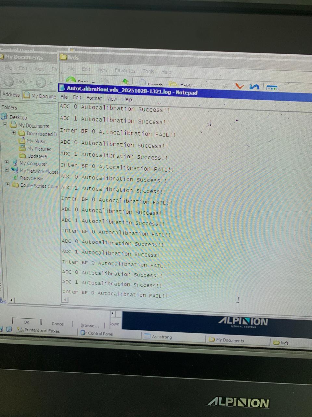Click the Desktop icon in the Folders tree
The width and height of the screenshot is (312, 417).
click(x=4, y=116)
